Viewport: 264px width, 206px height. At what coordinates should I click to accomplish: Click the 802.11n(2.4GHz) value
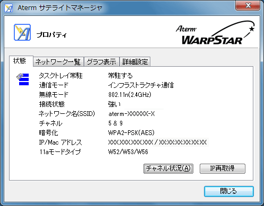[130, 95]
